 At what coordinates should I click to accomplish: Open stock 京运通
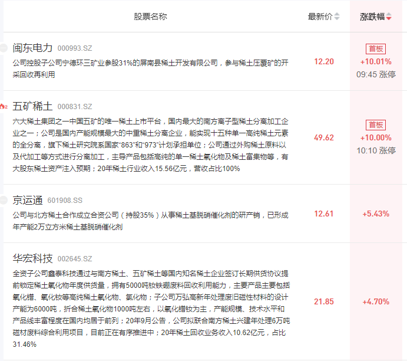tap(28, 200)
